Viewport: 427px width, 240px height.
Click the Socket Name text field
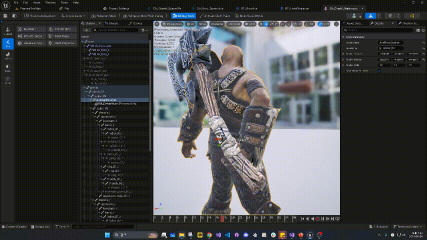[390, 42]
